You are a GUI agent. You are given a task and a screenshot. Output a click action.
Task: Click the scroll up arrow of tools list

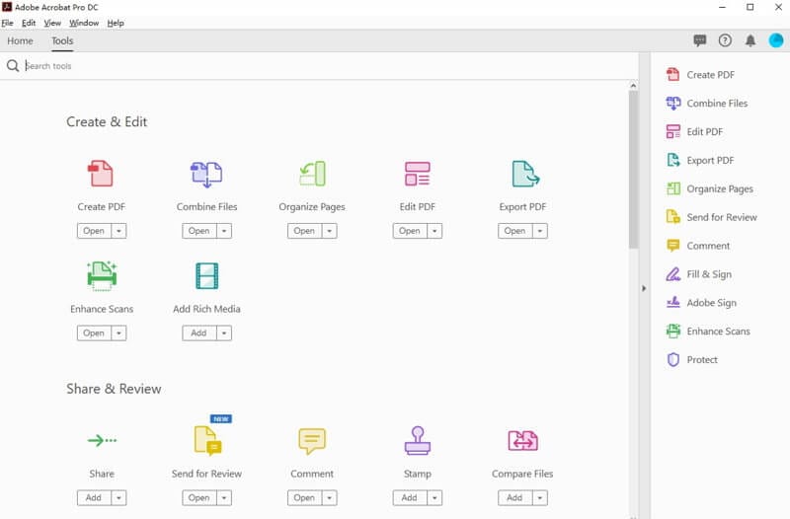pos(633,86)
